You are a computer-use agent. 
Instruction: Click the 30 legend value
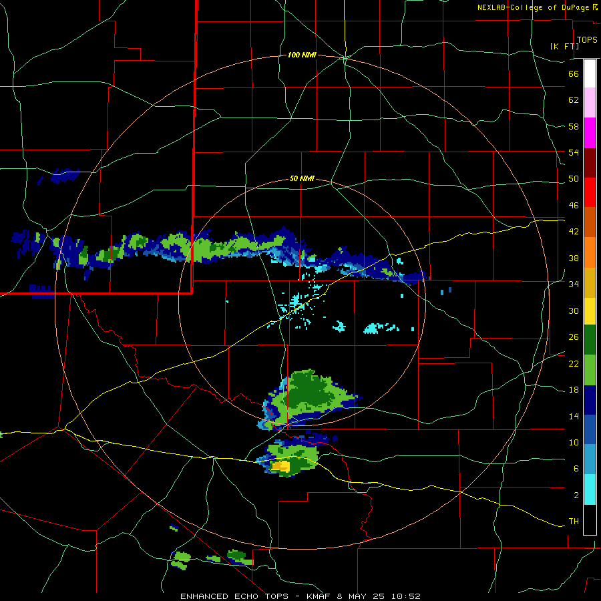tap(574, 311)
